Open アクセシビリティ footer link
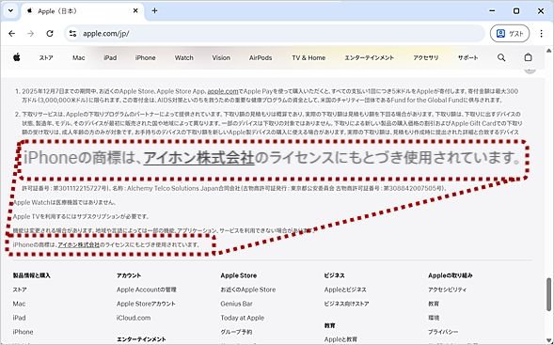Viewport: 554px width, 345px height. pos(448,290)
